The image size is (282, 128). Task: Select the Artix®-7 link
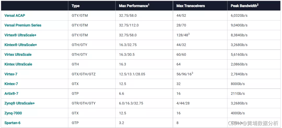click(x=11, y=94)
